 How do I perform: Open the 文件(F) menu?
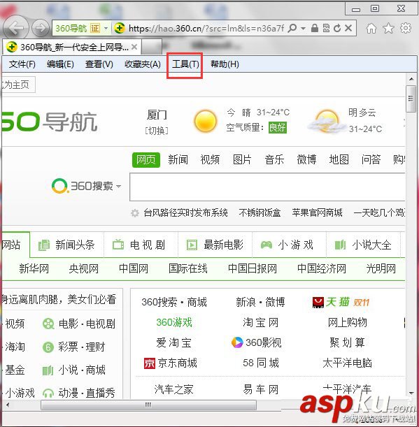[22, 64]
